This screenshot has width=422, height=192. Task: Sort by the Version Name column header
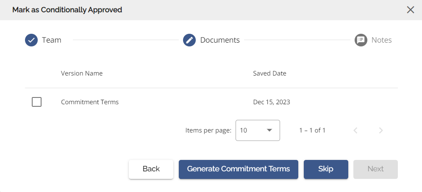click(82, 73)
